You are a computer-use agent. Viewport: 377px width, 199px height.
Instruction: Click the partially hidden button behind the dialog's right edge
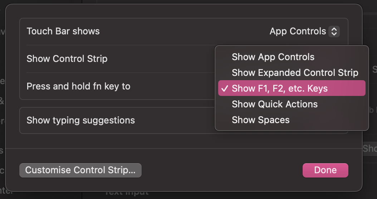coord(370,149)
